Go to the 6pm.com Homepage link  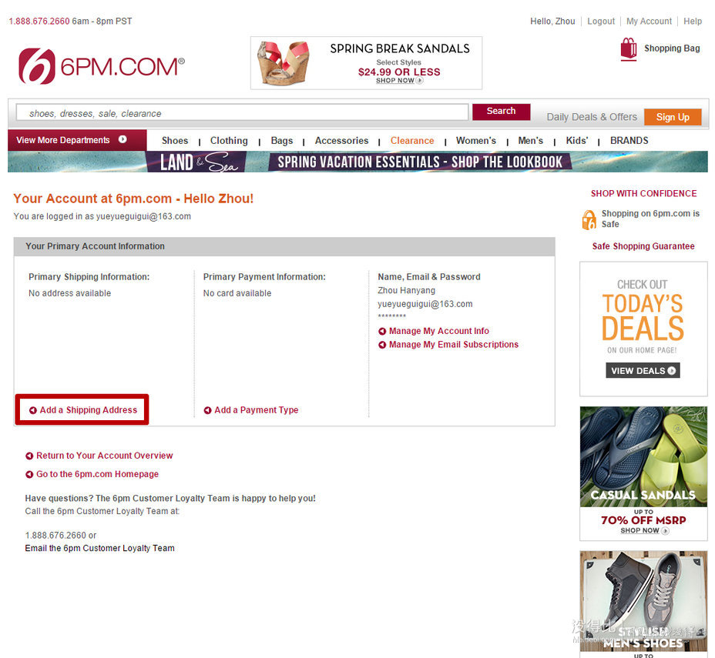point(98,474)
